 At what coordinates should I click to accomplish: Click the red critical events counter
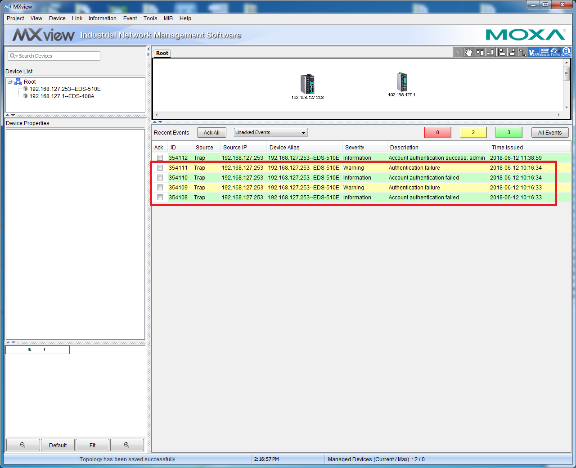tap(437, 132)
